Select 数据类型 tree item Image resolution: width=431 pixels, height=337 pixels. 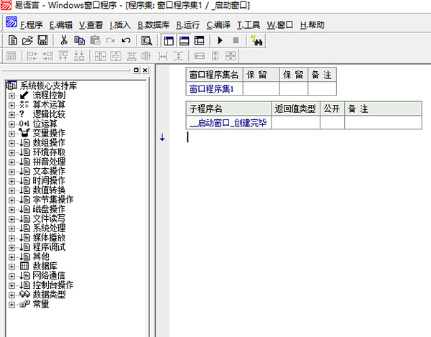49,295
